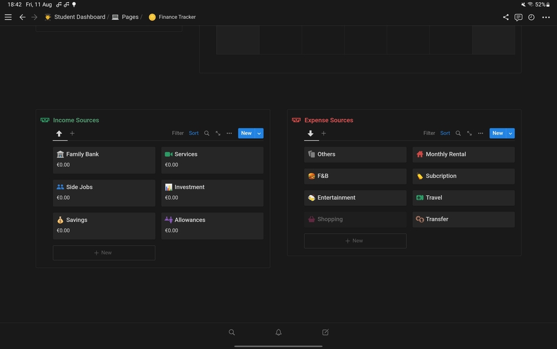Open the Investment card
557x349 pixels.
212,193
